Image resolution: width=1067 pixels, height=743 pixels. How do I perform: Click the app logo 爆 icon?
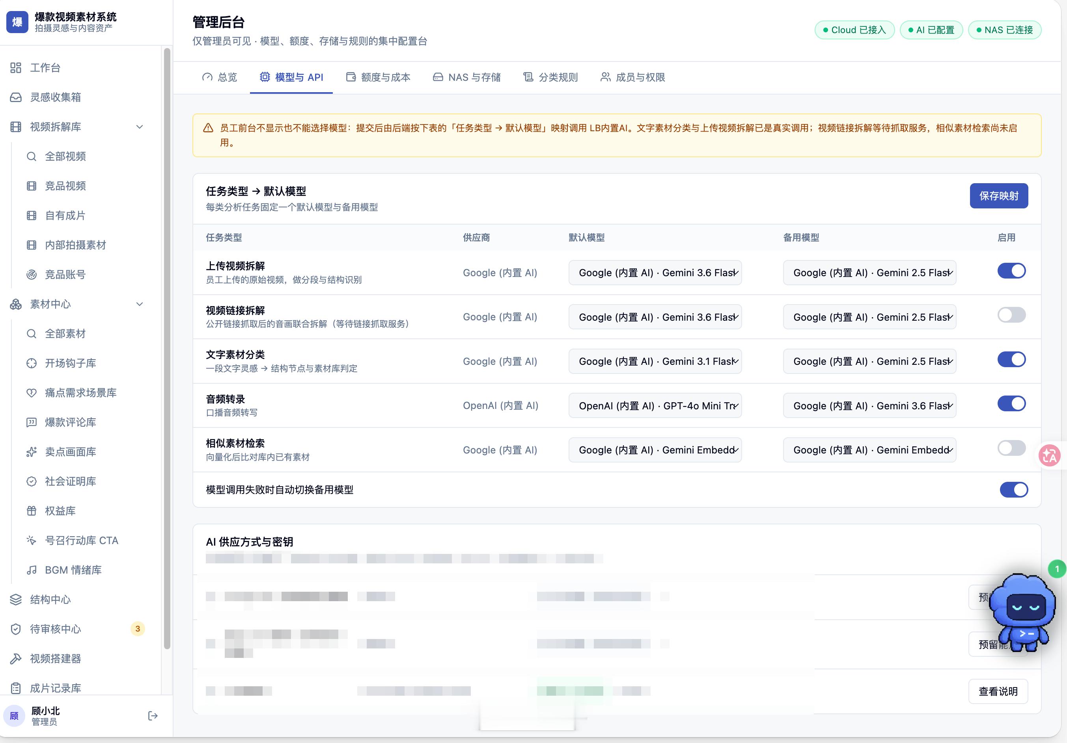coord(17,22)
